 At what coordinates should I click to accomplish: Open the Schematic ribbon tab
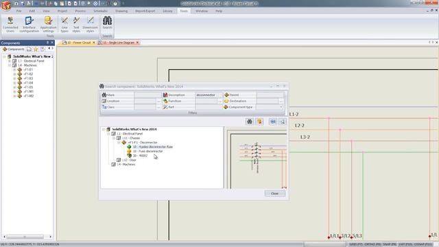101,11
